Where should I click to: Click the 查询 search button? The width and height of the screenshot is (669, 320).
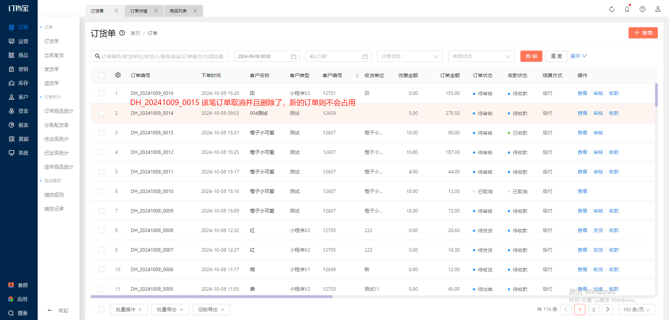(531, 56)
